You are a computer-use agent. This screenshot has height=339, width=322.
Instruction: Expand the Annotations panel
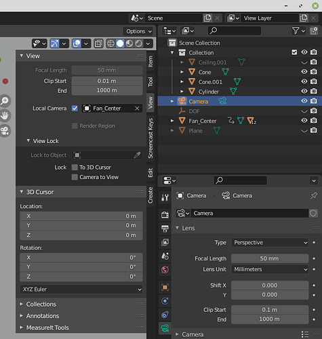click(x=22, y=316)
